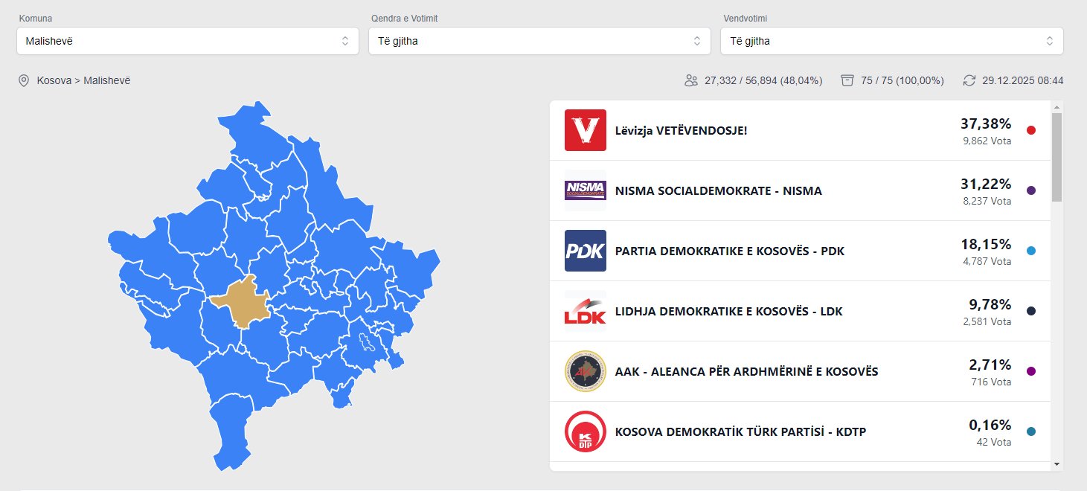Image resolution: width=1087 pixels, height=491 pixels.
Task: Click the ballot box counted icon
Action: click(847, 80)
